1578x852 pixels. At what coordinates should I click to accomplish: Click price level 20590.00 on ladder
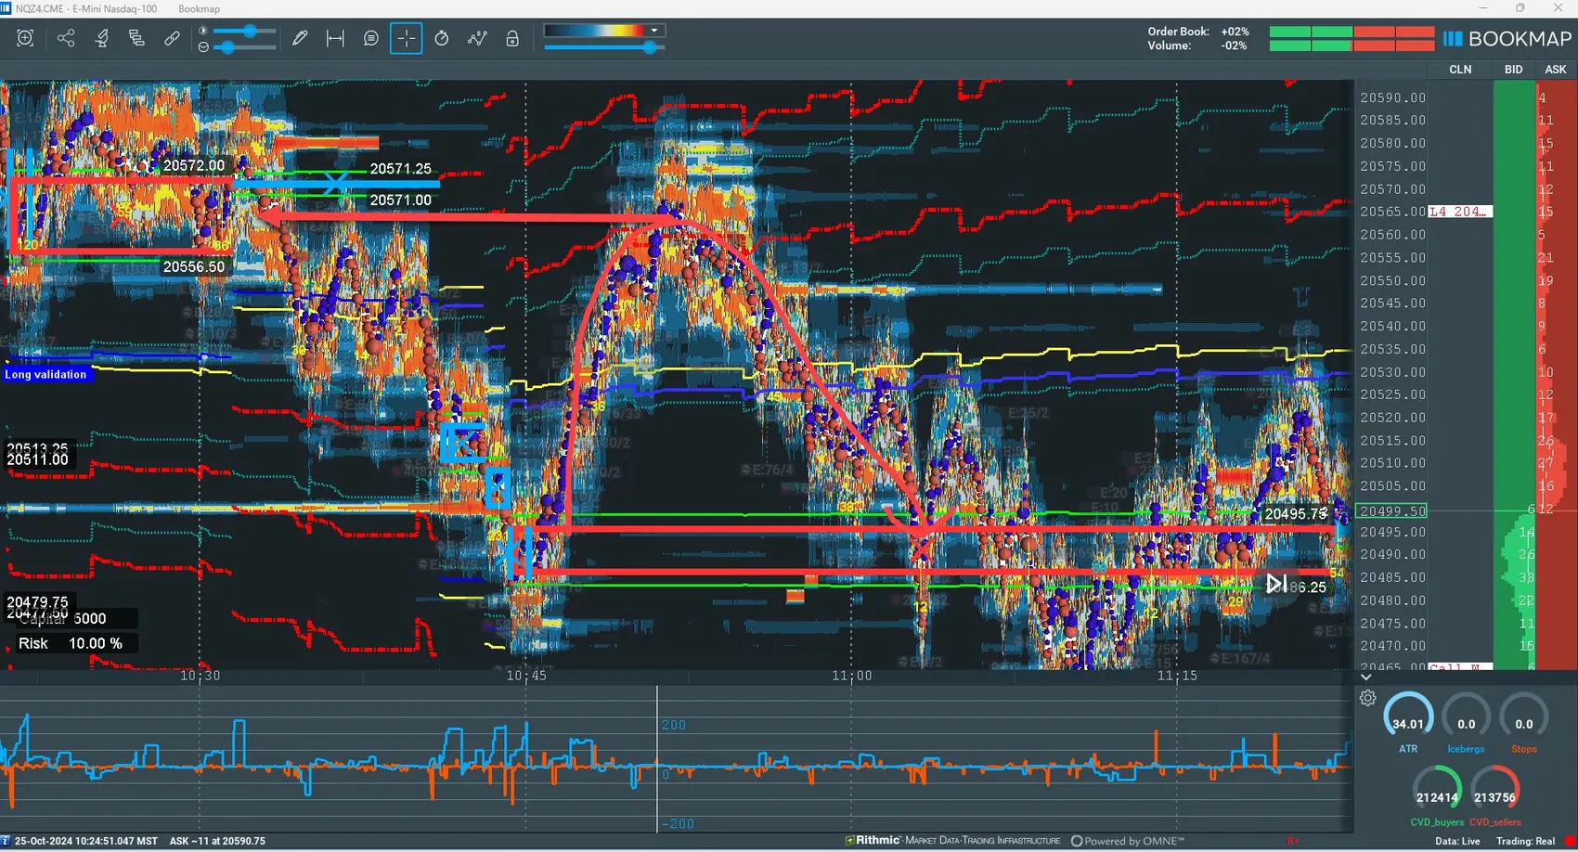tap(1392, 97)
